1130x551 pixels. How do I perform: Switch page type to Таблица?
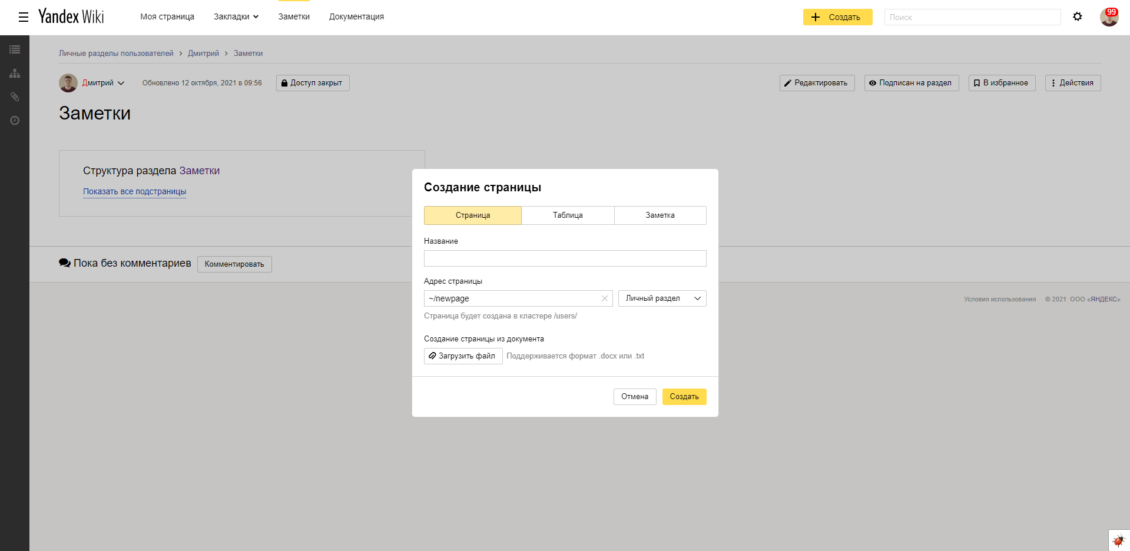click(568, 215)
